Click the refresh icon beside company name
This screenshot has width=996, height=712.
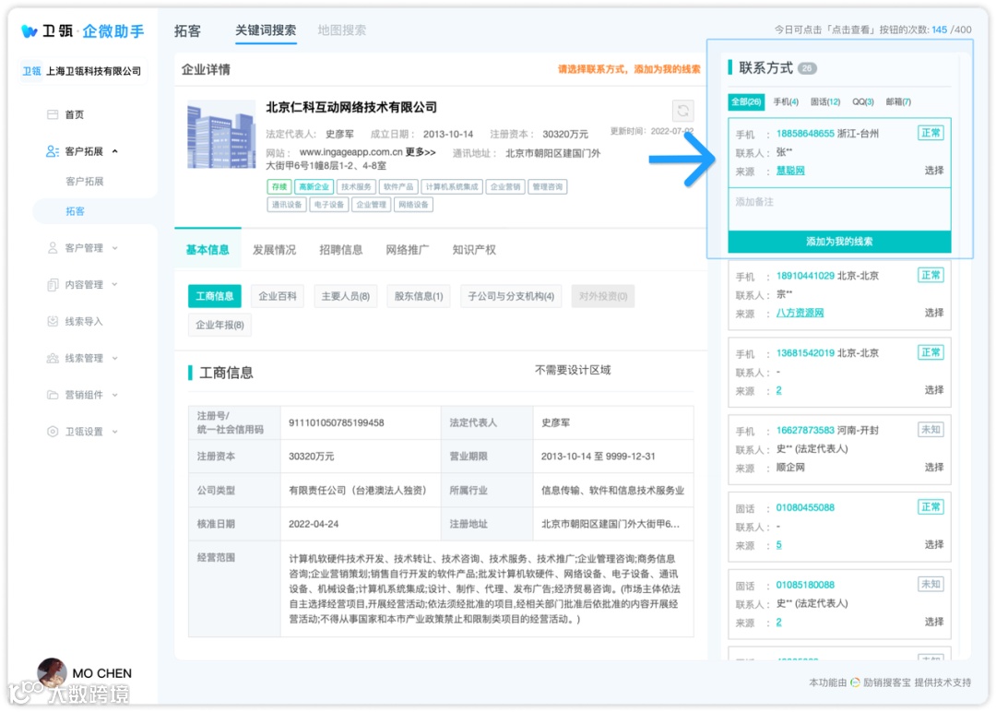682,111
